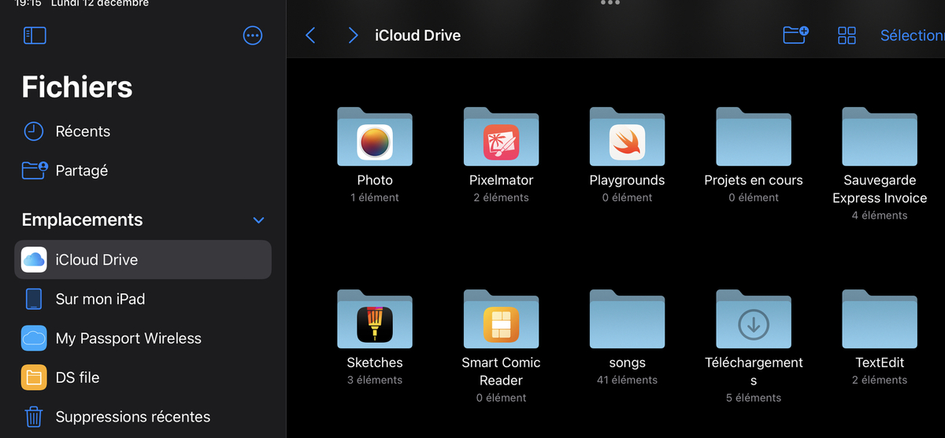
Task: Collapse the Emplacements section chevron
Action: (258, 220)
